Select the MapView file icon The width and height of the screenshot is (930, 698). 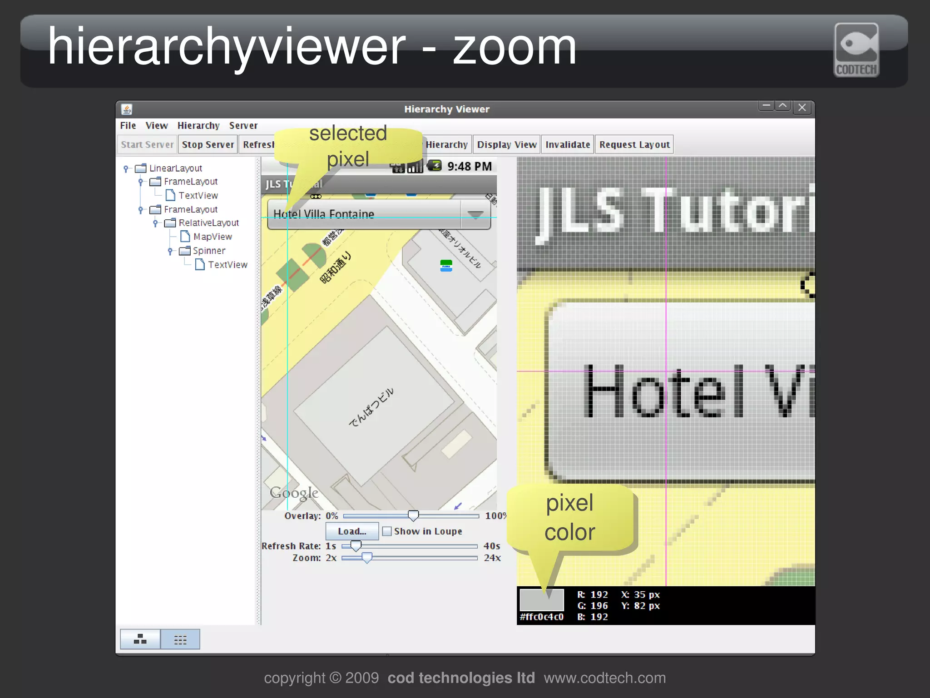coord(185,236)
